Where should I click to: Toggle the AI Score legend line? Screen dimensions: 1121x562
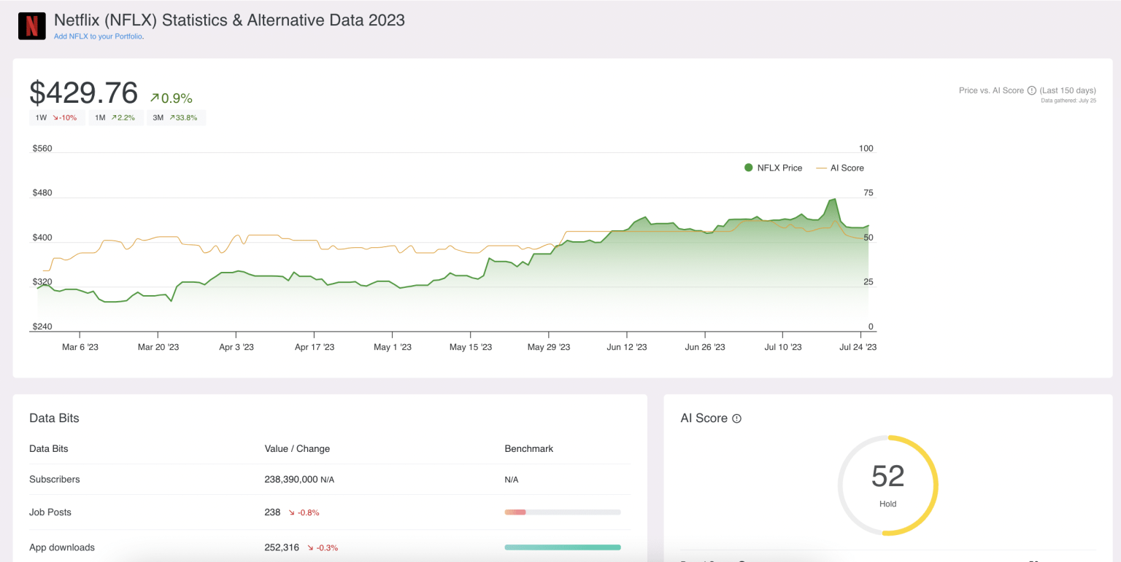821,168
